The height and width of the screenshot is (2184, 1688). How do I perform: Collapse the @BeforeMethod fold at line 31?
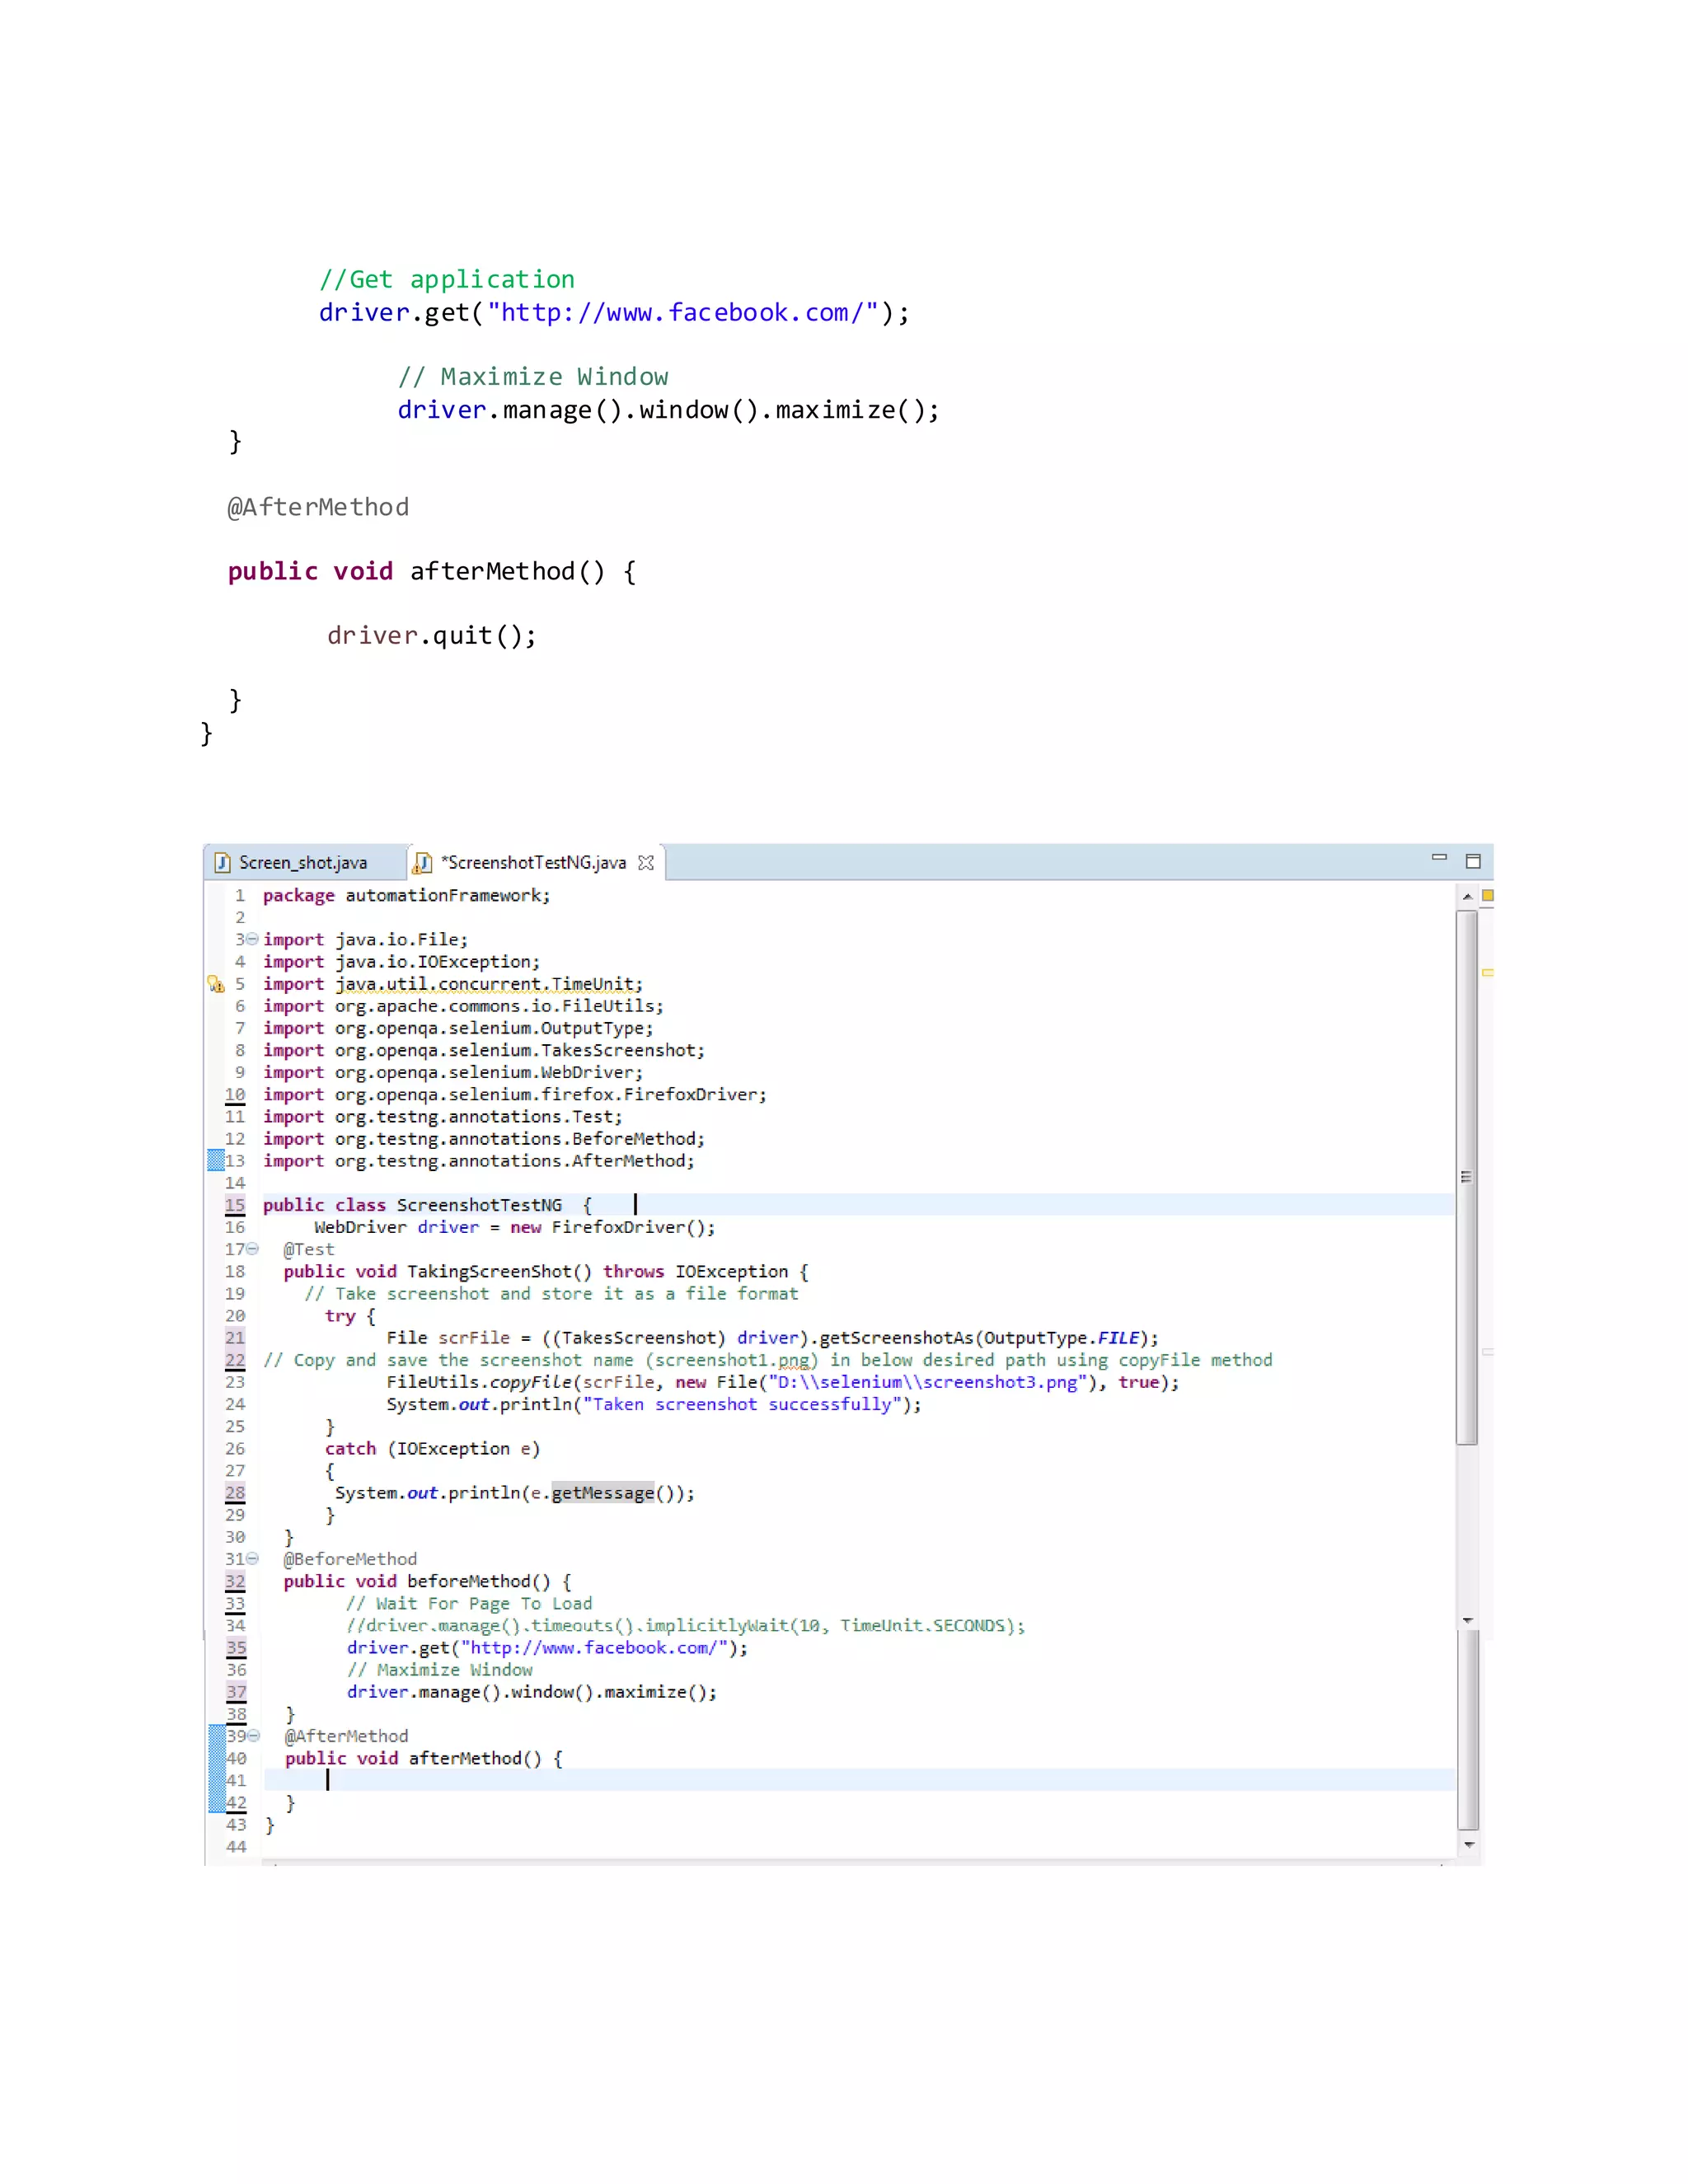point(253,1559)
